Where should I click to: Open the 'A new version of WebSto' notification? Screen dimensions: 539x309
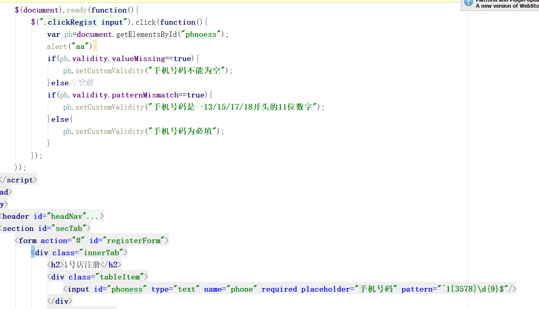[x=507, y=6]
